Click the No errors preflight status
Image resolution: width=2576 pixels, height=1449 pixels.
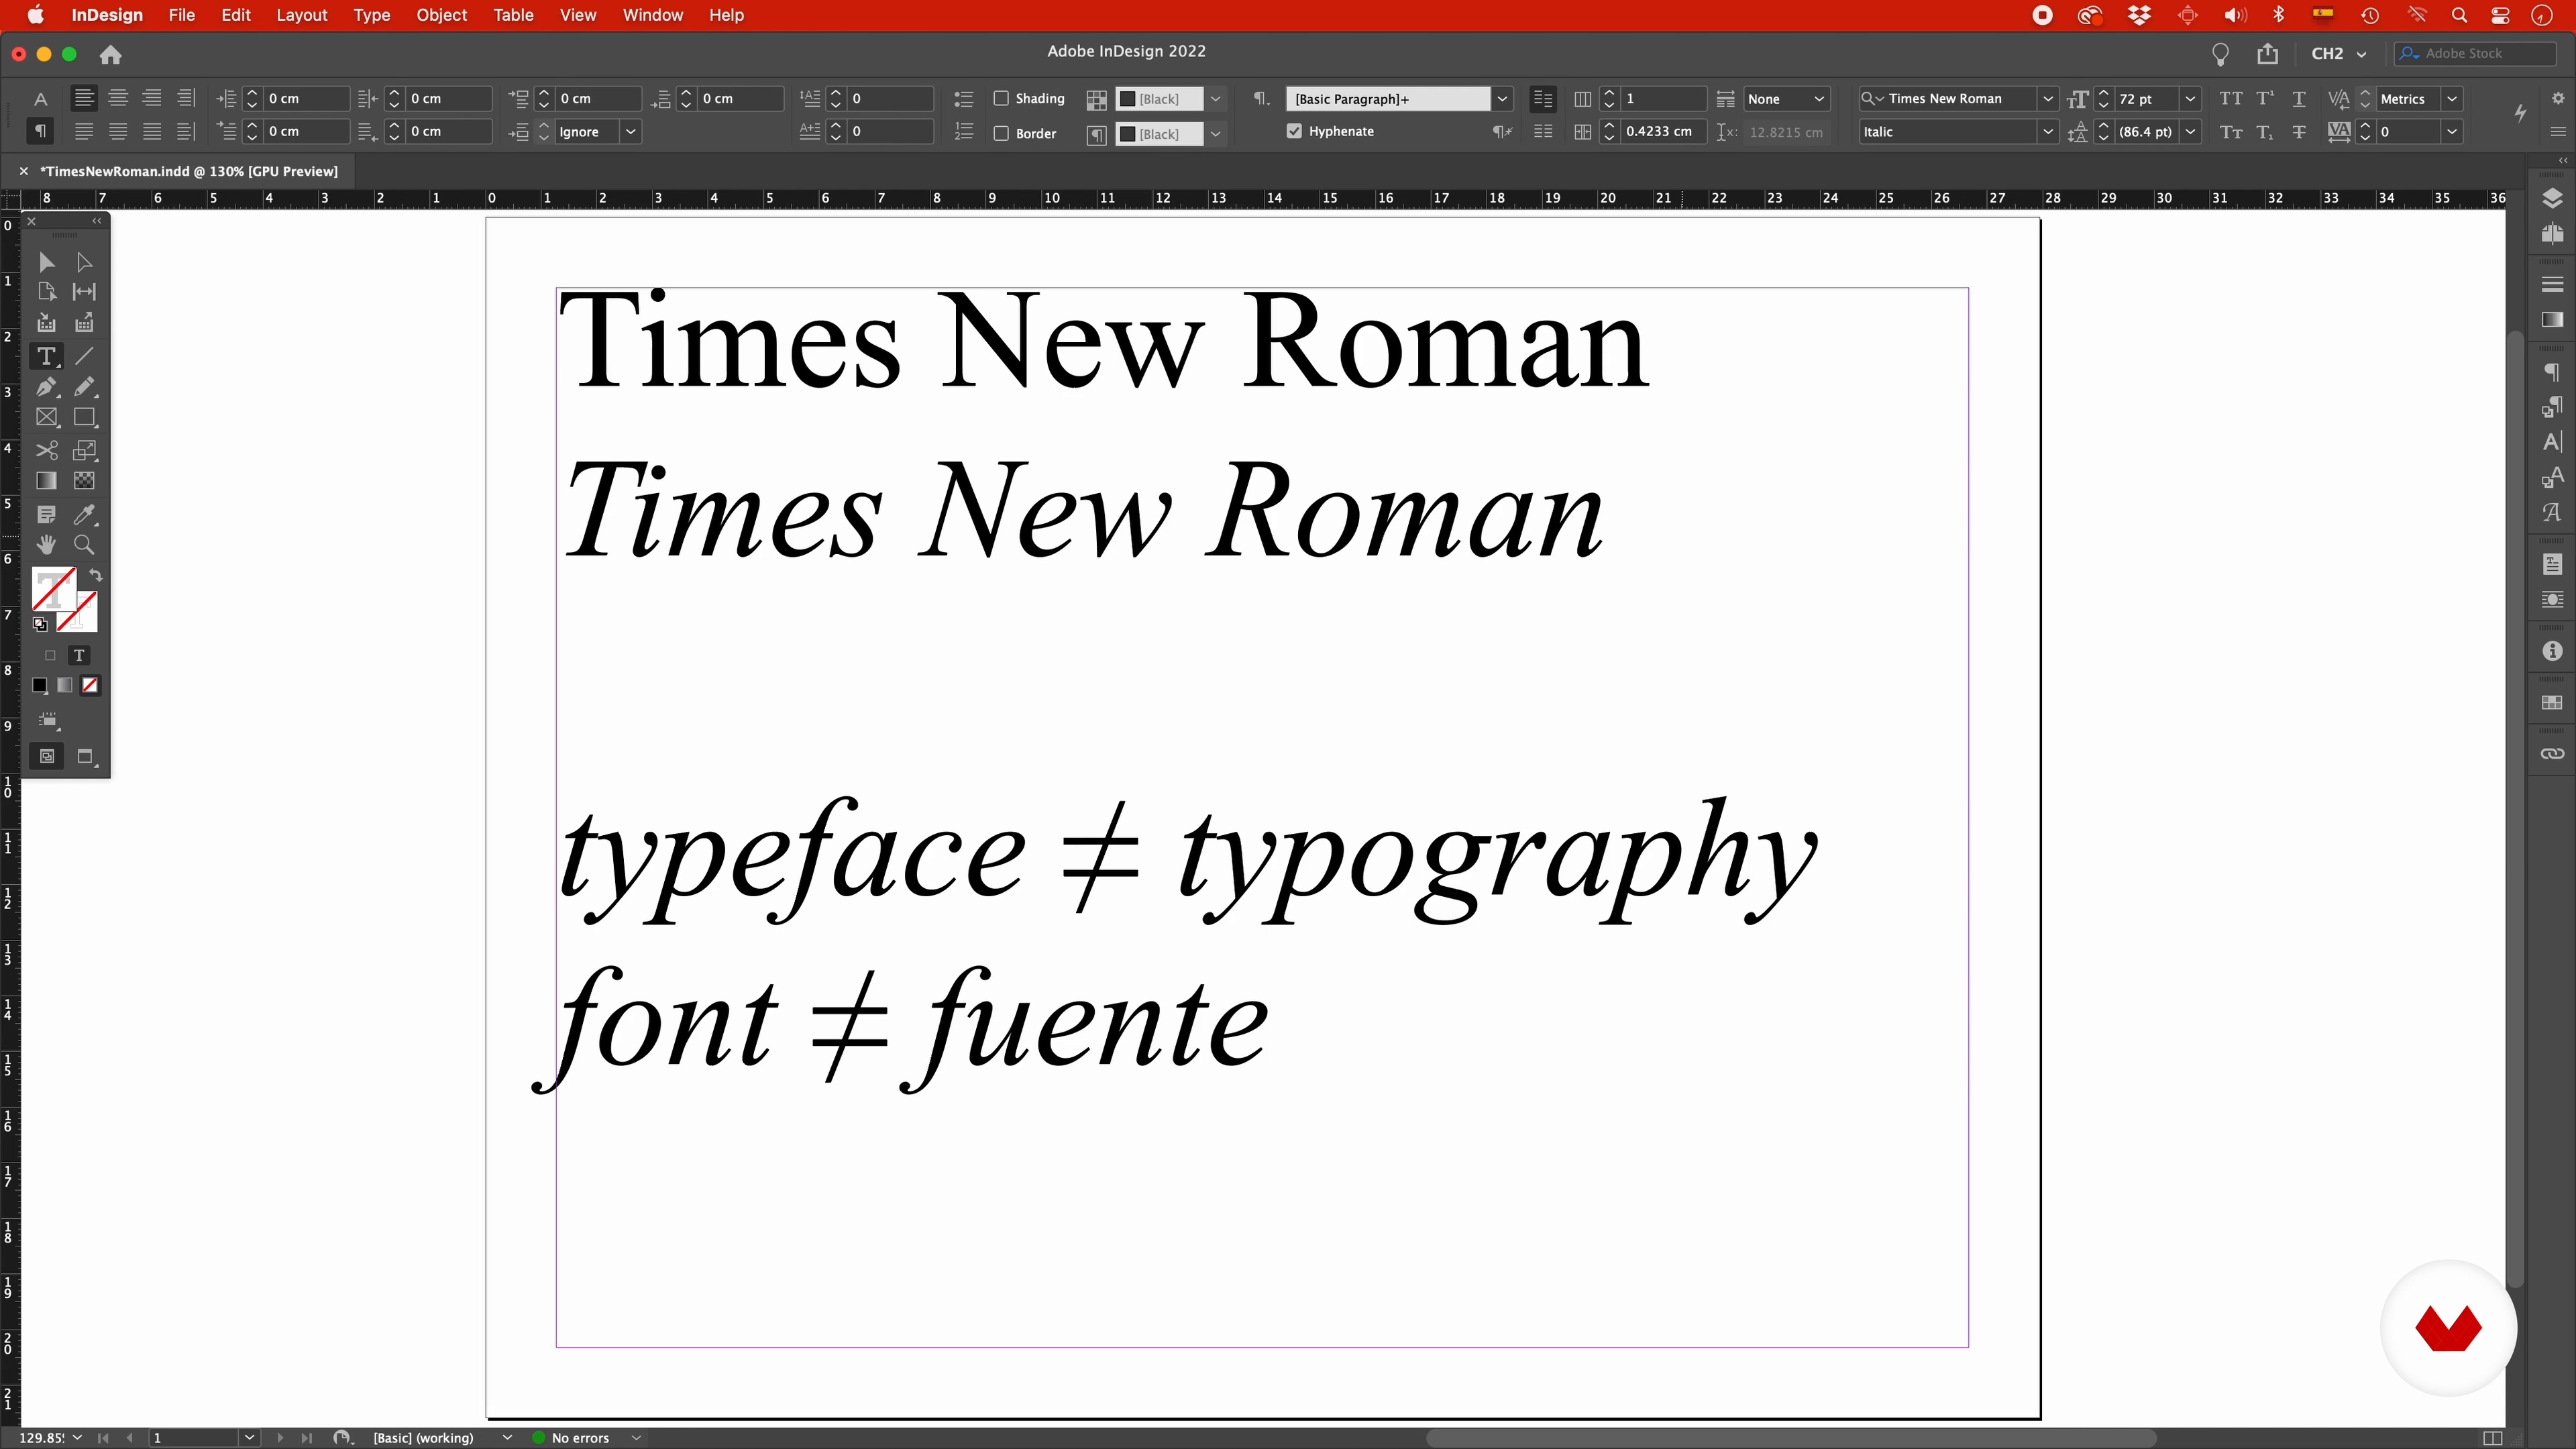580,1438
